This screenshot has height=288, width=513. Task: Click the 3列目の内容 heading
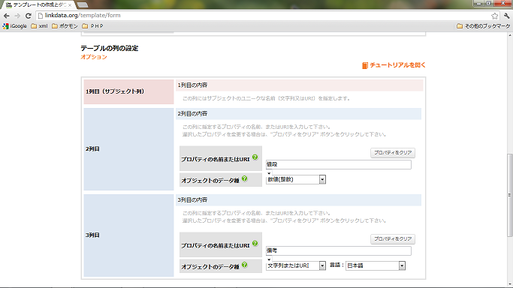[x=192, y=199]
